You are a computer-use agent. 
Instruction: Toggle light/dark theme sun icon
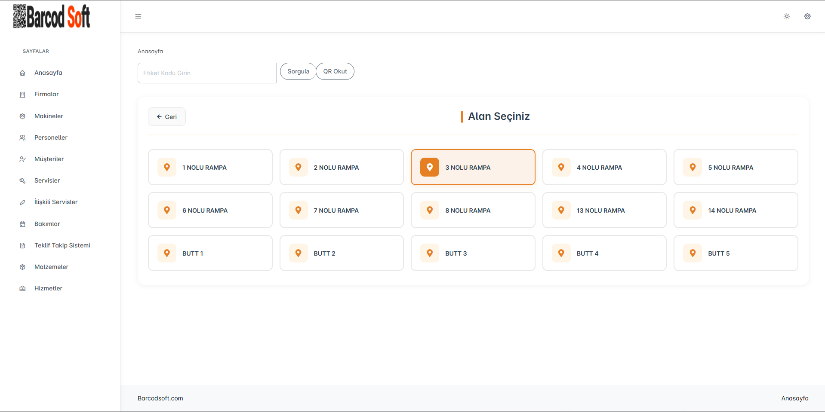787,16
